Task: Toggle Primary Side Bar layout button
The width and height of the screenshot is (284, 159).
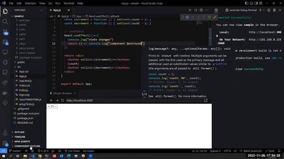Action: (x=247, y=3)
